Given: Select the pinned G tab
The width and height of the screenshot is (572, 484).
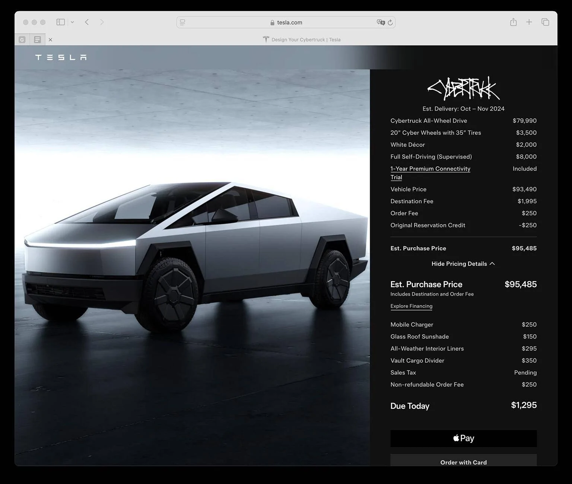Looking at the screenshot, I should pyautogui.click(x=22, y=39).
